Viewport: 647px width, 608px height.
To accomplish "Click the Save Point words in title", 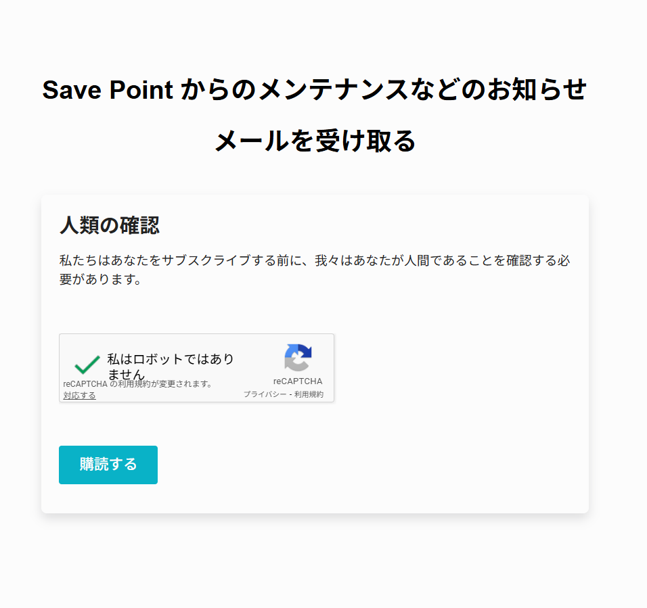I will 108,89.
